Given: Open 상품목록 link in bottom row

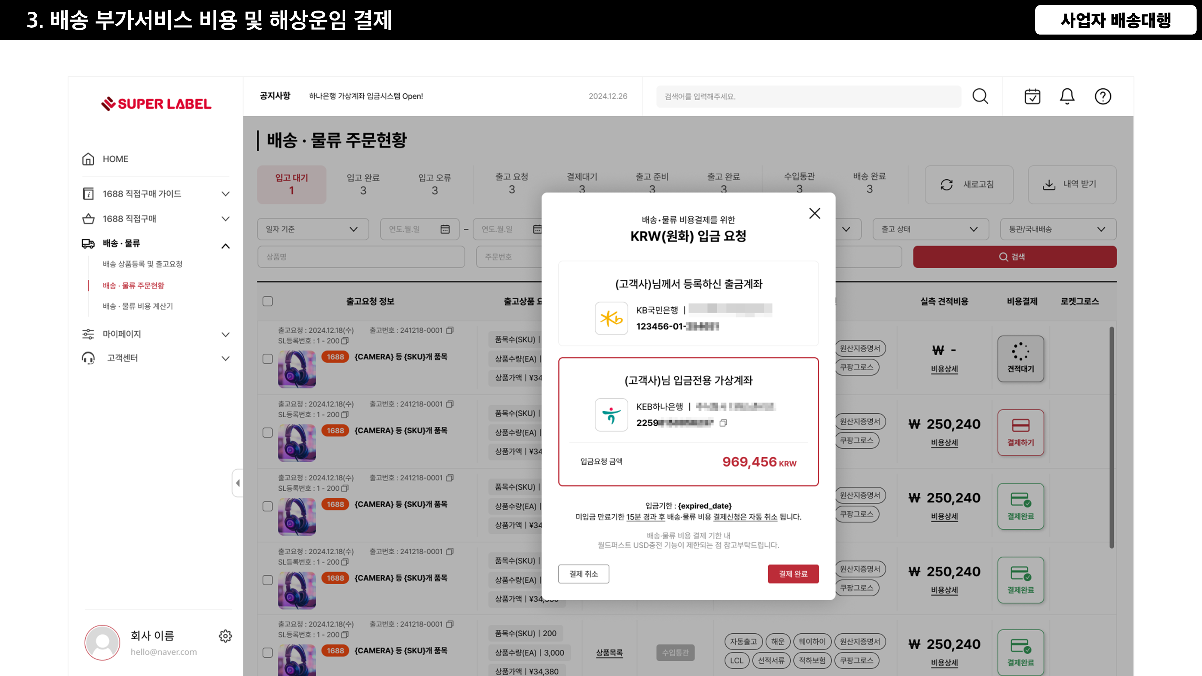Looking at the screenshot, I should [609, 653].
